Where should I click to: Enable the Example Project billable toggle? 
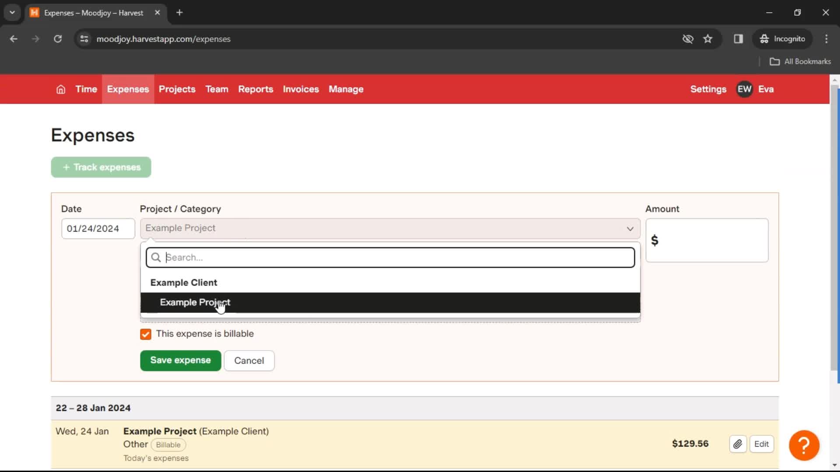pyautogui.click(x=145, y=334)
